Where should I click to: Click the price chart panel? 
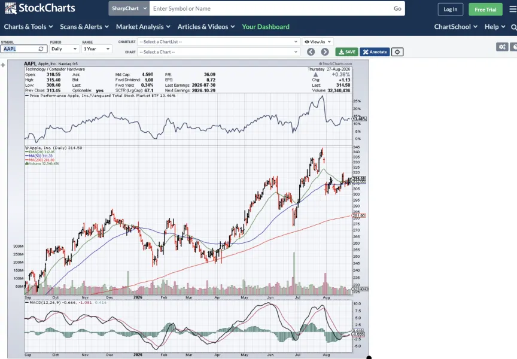188,219
